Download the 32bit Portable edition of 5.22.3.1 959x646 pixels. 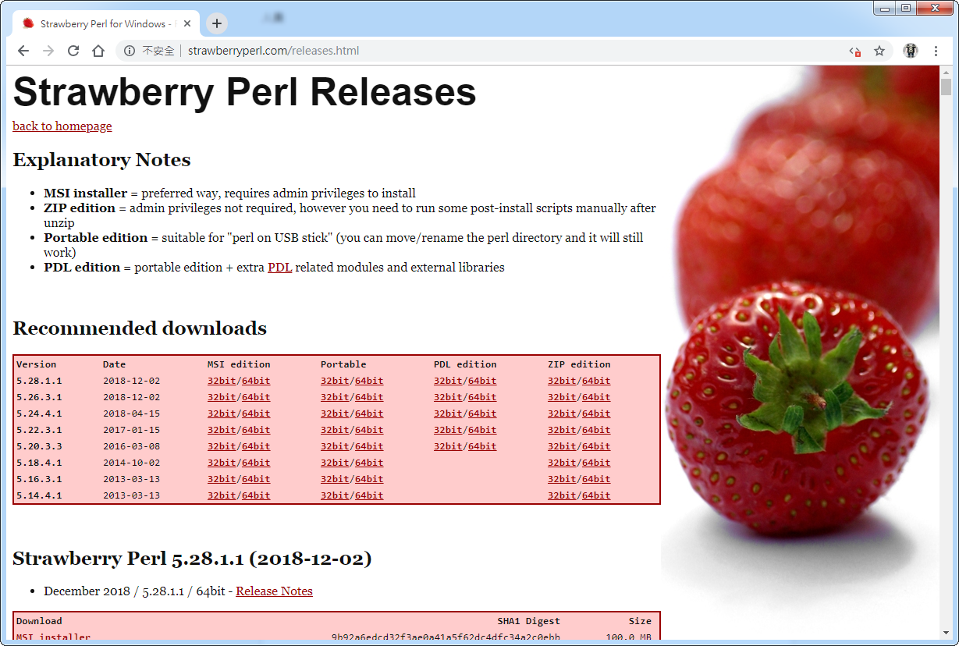[335, 429]
